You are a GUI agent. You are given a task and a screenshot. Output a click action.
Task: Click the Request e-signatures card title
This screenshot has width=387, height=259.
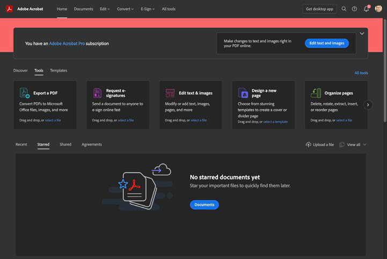(116, 93)
